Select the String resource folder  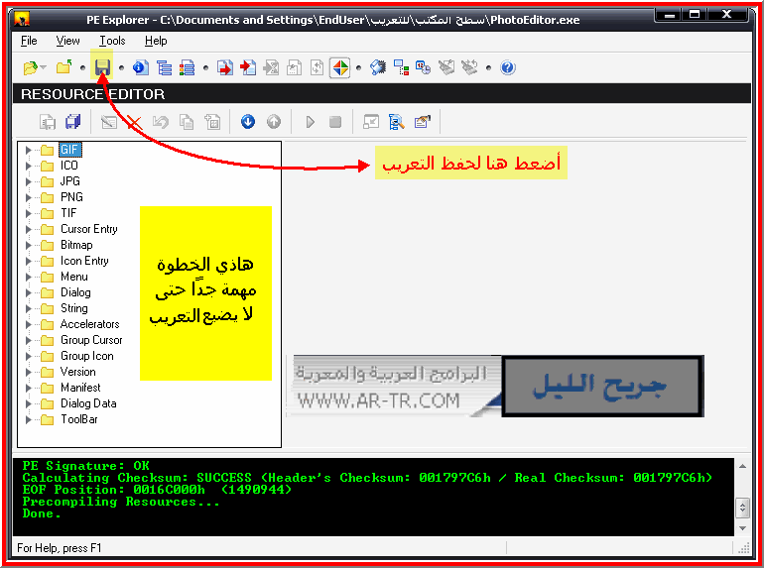(x=74, y=308)
